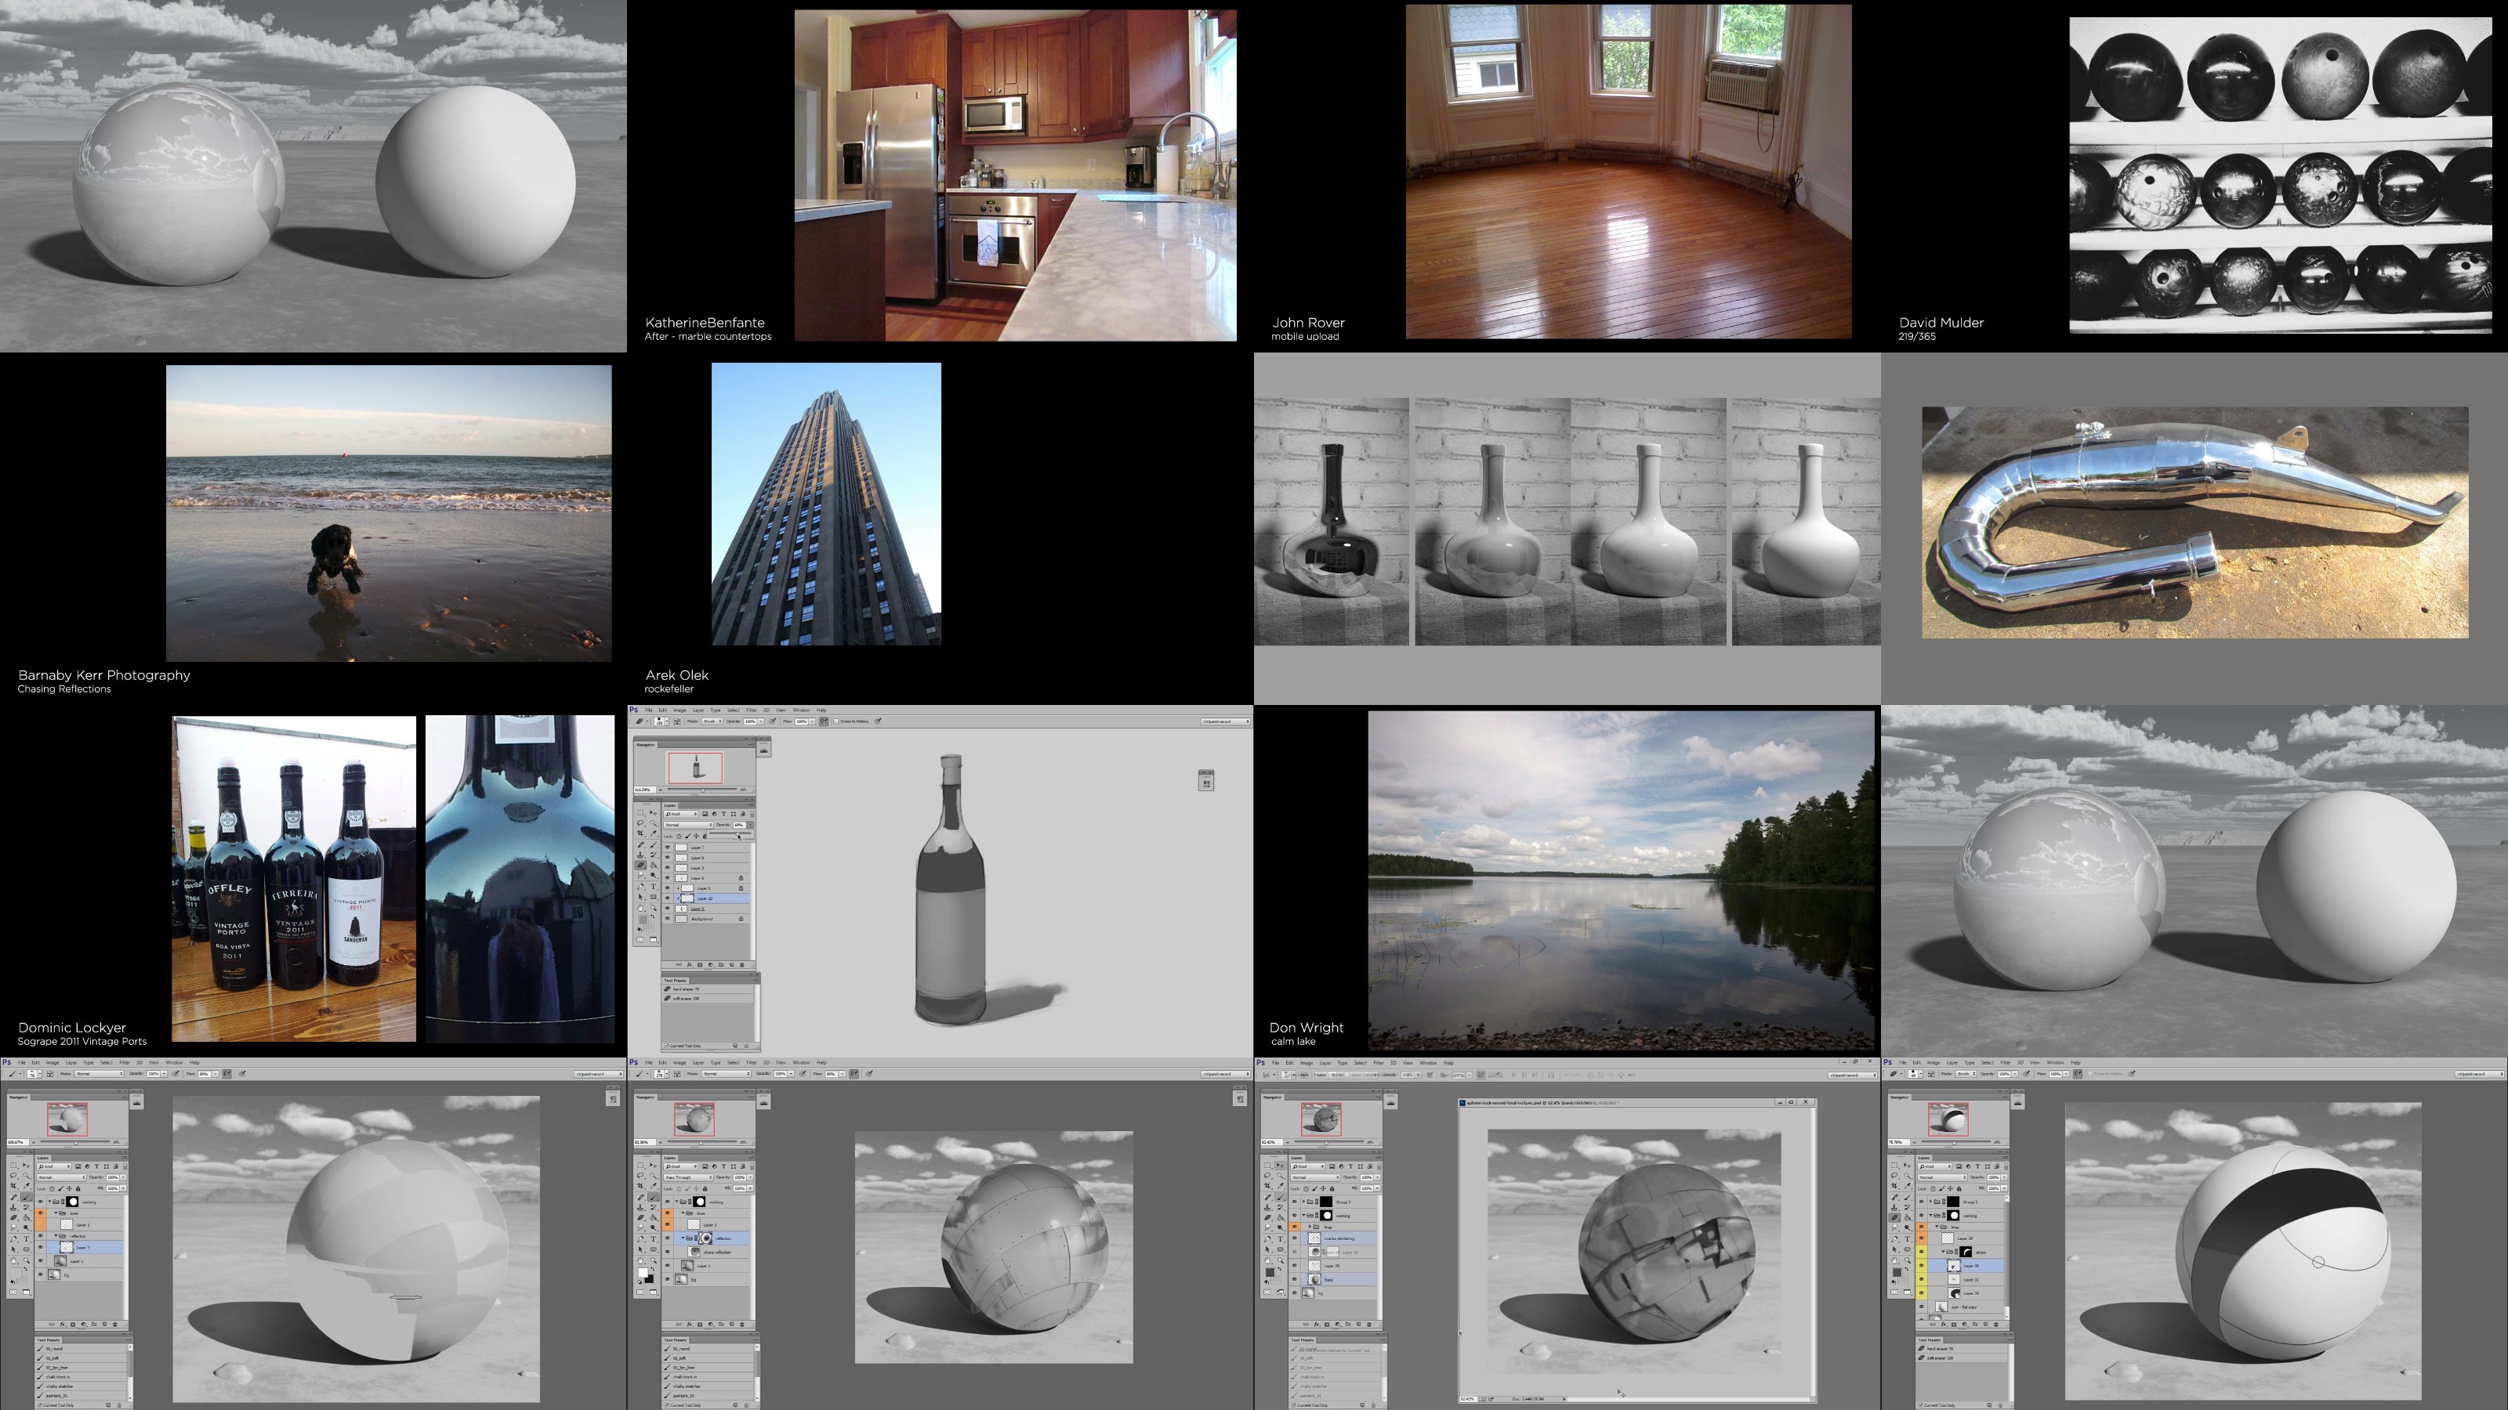Show Layer 2 in faceted sphere window
The image size is (2508, 1410).
click(41, 1225)
